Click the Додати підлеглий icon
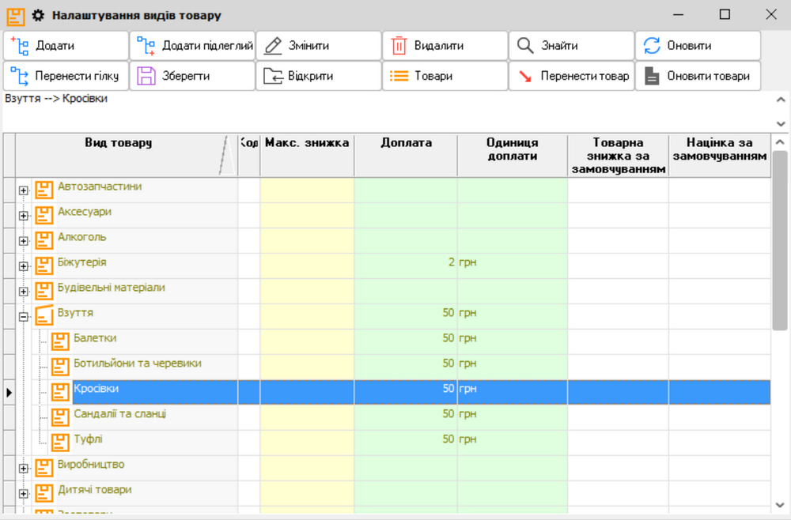Viewport: 791px width, 520px height. (x=146, y=46)
